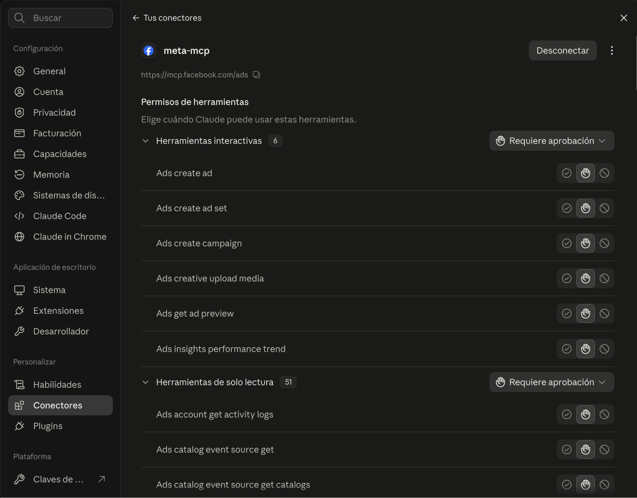Require approval for Ads catalog event source get
The width and height of the screenshot is (637, 498).
coord(585,449)
